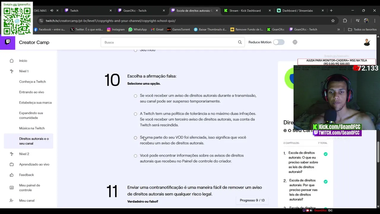Switch to the first GeanOfcc - Twitch tab
Image resolution: width=380 pixels, height=214 pixels.
pos(142,10)
